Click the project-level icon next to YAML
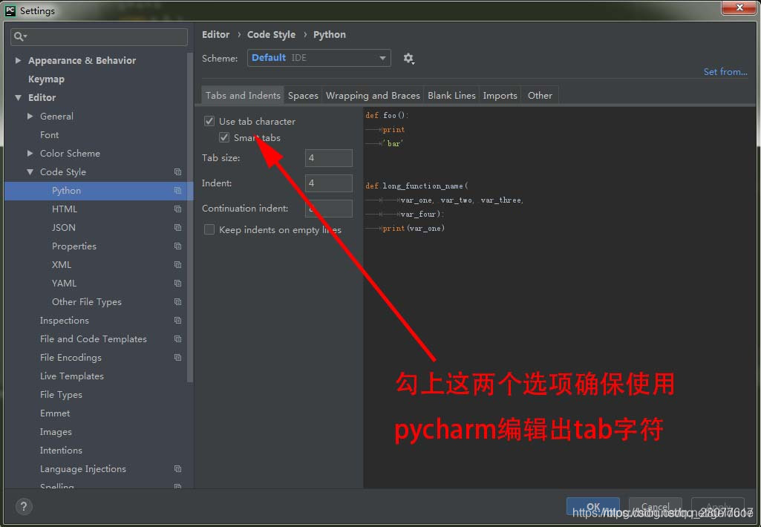The width and height of the screenshot is (761, 527). [177, 284]
